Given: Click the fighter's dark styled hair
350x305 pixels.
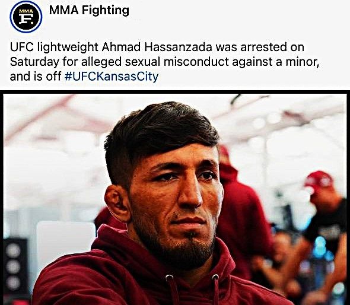Looking at the screenshot, I should 161,132.
